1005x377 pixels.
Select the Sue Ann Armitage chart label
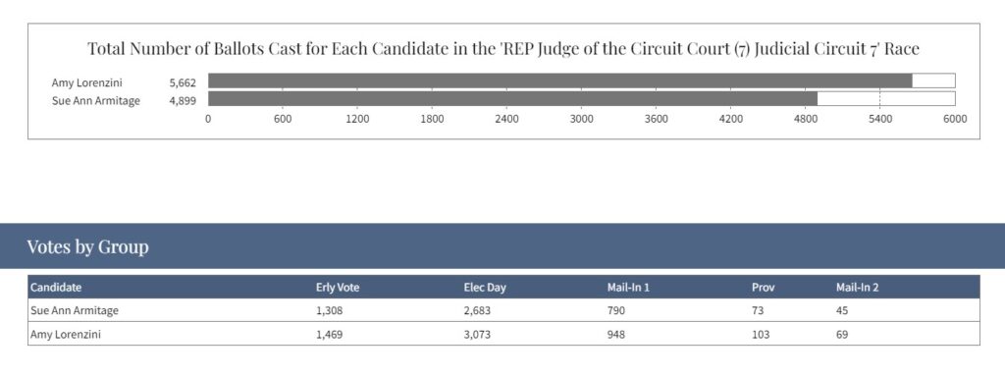pos(96,101)
